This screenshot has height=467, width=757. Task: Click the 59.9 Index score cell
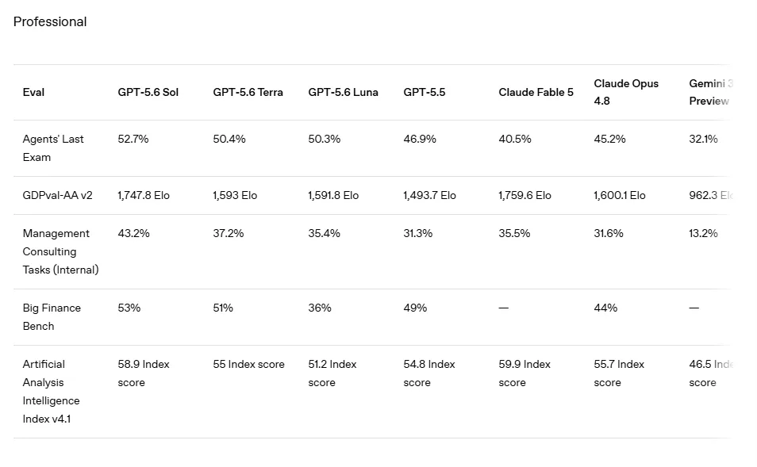[525, 373]
